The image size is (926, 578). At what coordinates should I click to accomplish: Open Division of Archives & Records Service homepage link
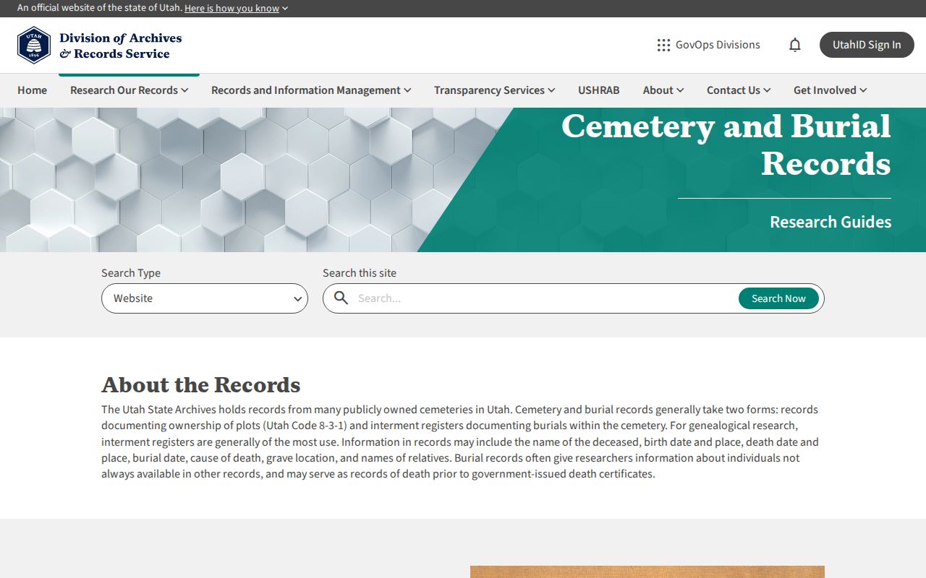pos(100,46)
